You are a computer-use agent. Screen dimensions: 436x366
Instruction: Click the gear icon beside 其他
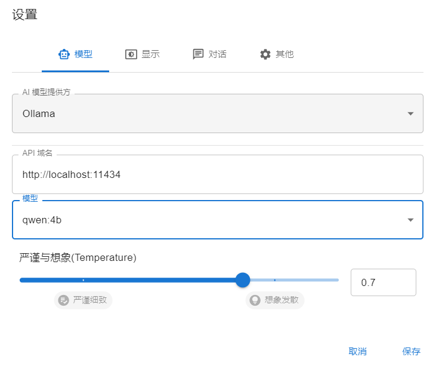265,54
